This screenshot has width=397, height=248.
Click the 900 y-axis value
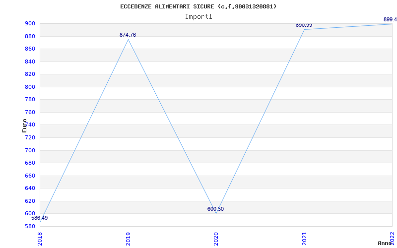click(x=29, y=23)
